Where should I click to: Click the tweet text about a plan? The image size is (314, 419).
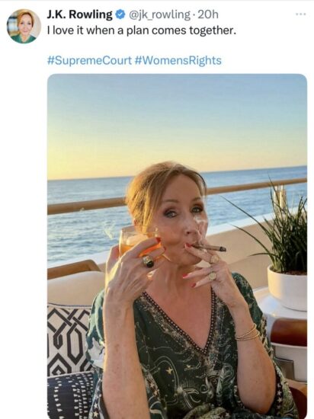coord(142,30)
